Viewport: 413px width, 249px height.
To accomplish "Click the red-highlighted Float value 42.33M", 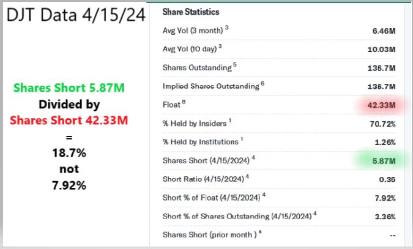I will tap(381, 105).
